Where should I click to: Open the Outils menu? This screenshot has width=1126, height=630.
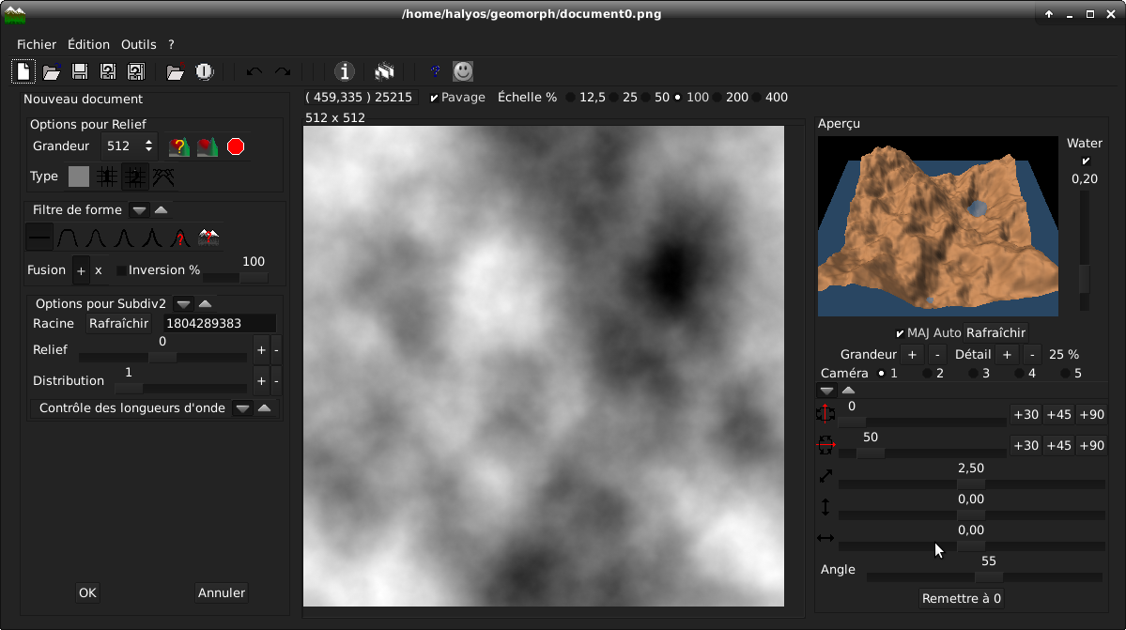point(139,44)
